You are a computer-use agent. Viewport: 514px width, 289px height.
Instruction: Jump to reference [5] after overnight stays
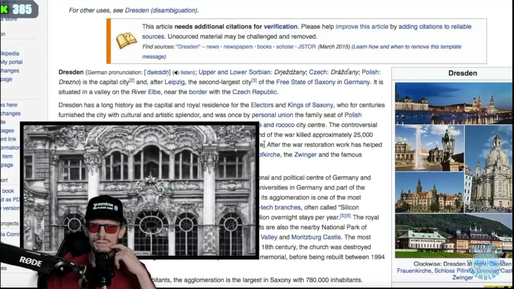[x=343, y=216]
